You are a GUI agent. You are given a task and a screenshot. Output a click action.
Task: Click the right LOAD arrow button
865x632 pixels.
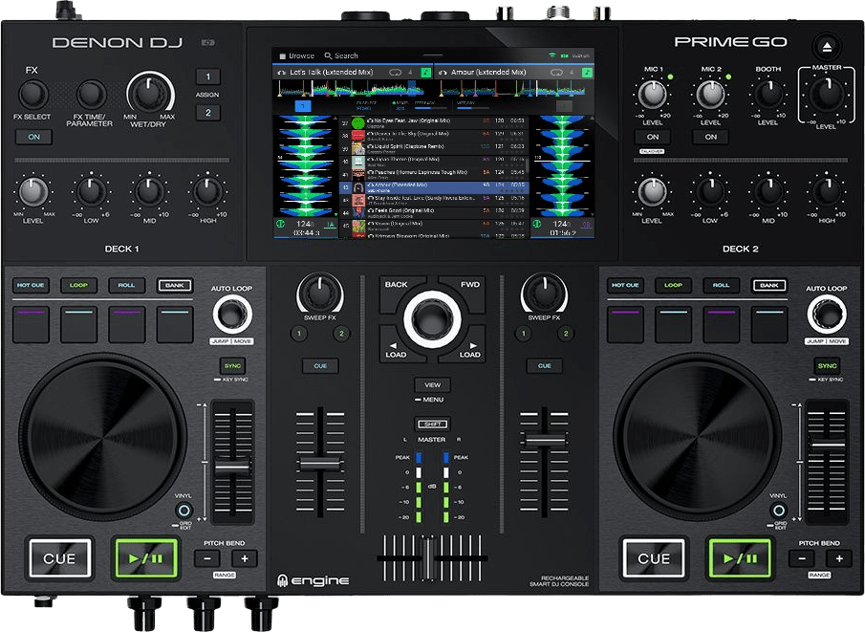tap(469, 348)
